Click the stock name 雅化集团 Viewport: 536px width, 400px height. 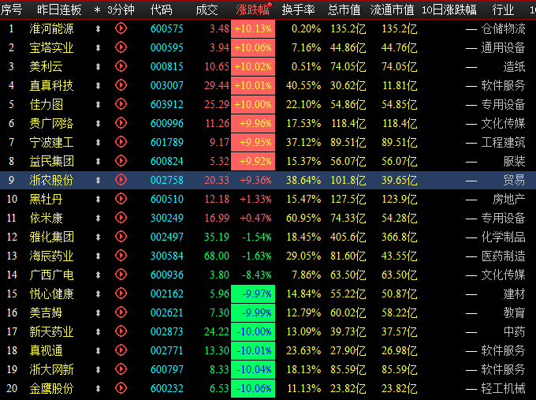point(52,237)
